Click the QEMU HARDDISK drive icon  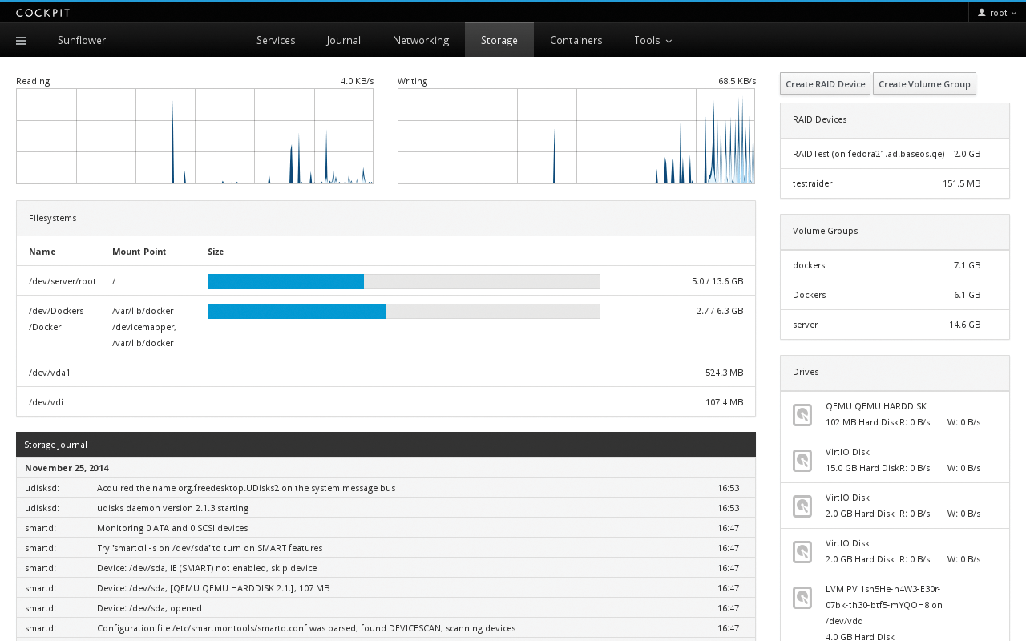pyautogui.click(x=802, y=414)
